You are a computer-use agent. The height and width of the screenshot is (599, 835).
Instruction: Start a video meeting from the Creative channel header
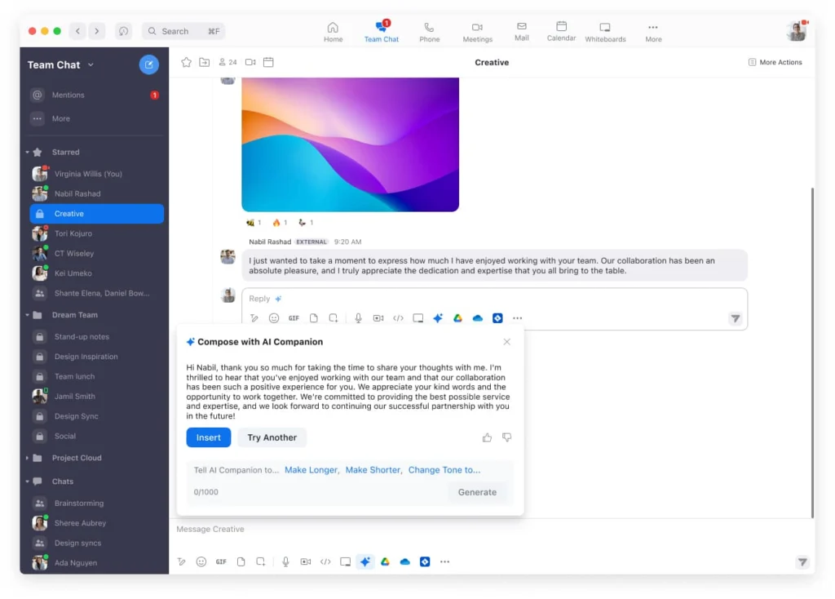(x=250, y=62)
